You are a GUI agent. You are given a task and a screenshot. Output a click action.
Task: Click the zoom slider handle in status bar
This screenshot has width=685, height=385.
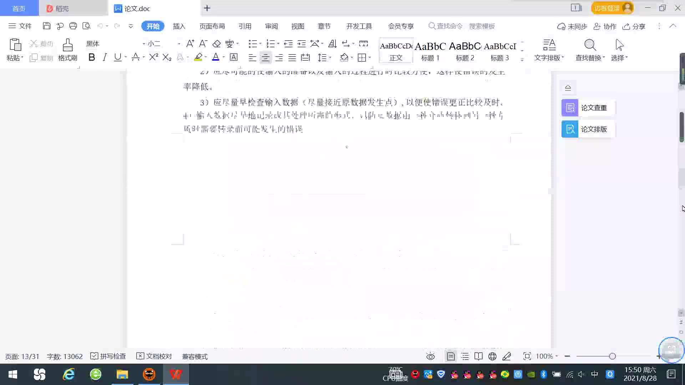click(x=612, y=356)
